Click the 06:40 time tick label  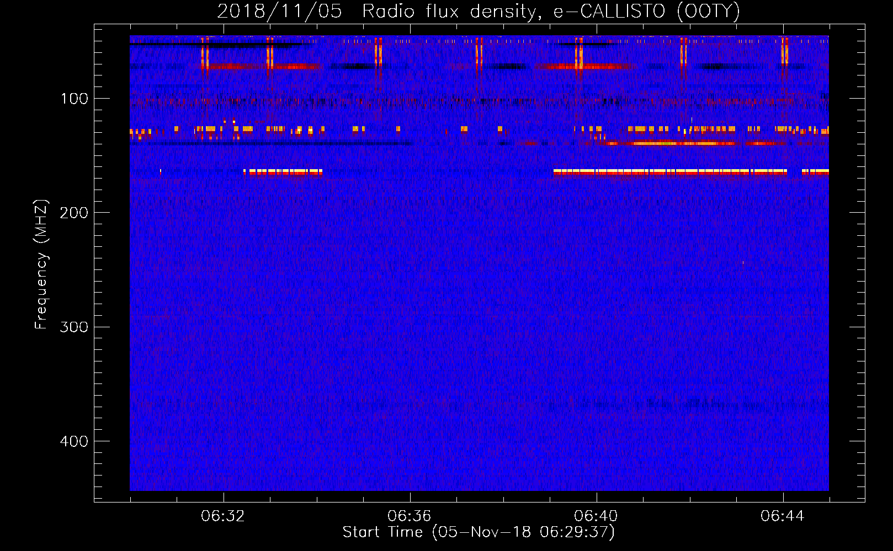point(596,516)
